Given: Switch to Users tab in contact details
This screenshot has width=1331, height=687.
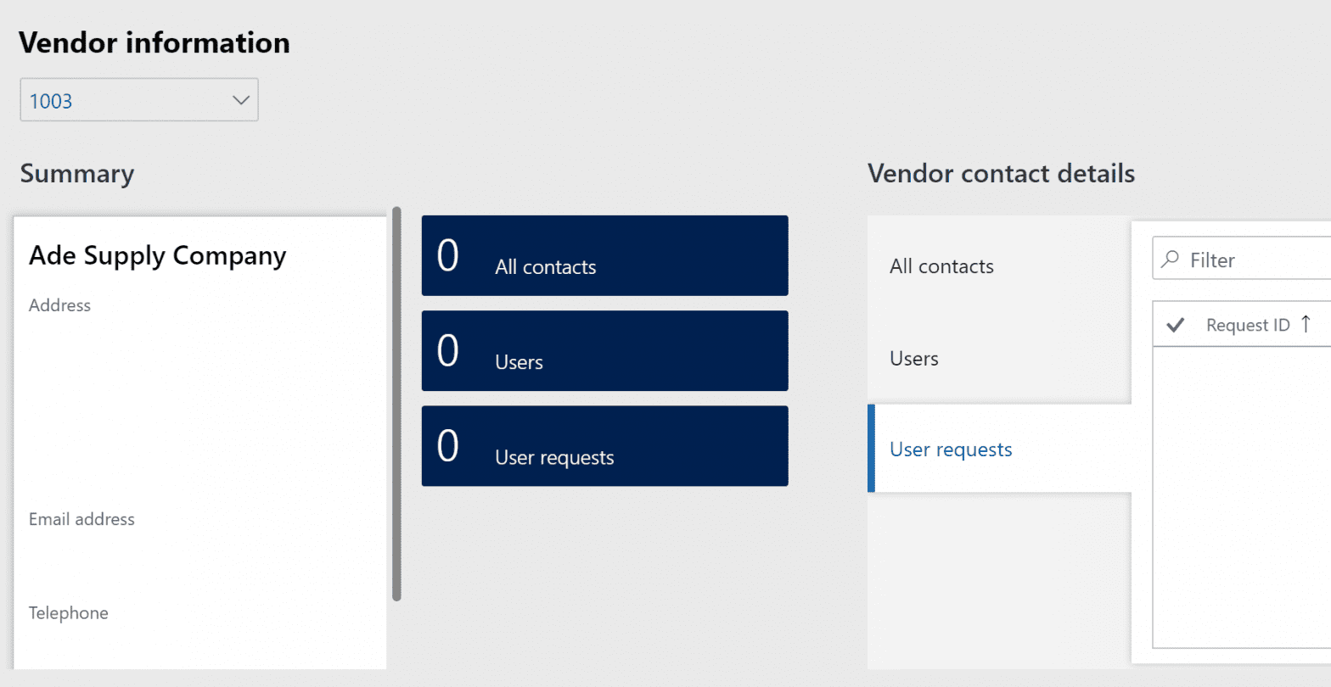Looking at the screenshot, I should [x=914, y=359].
